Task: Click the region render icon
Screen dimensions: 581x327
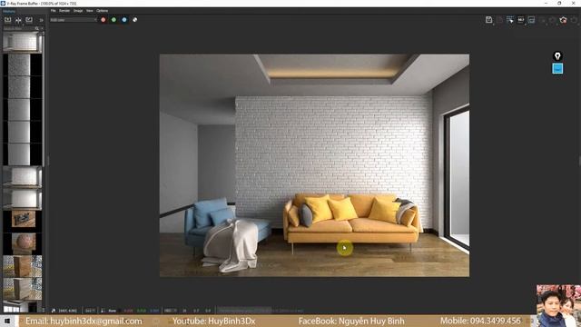Action: point(531,20)
